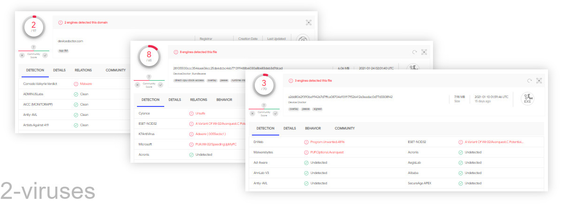This screenshot has width=563, height=204.
Task: Open the graph view in the 8-engine file report
Action: 424,52
